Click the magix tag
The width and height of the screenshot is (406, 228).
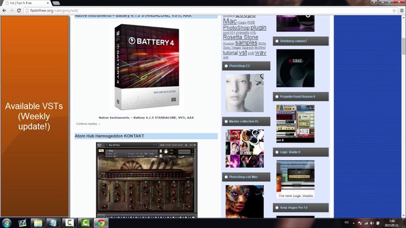tap(242, 23)
